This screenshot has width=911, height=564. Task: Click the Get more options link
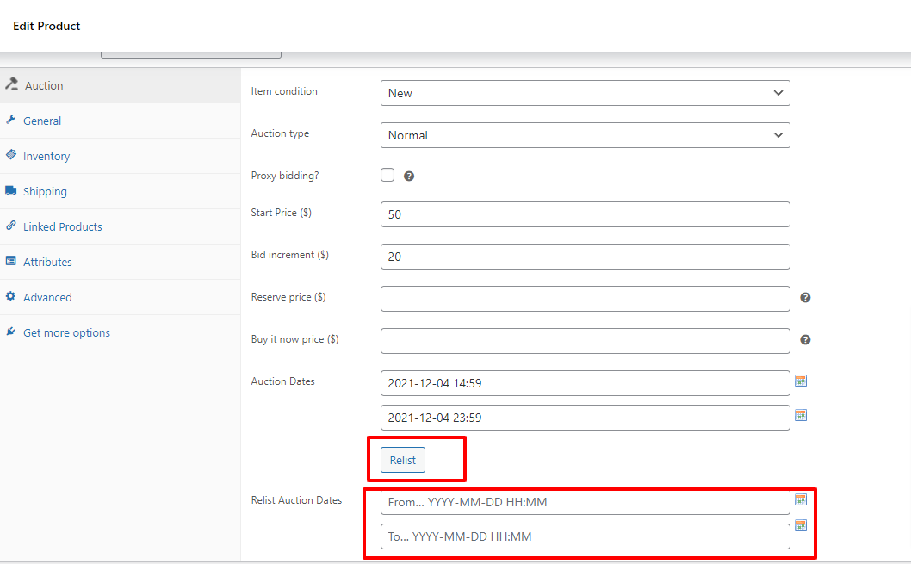(x=66, y=333)
